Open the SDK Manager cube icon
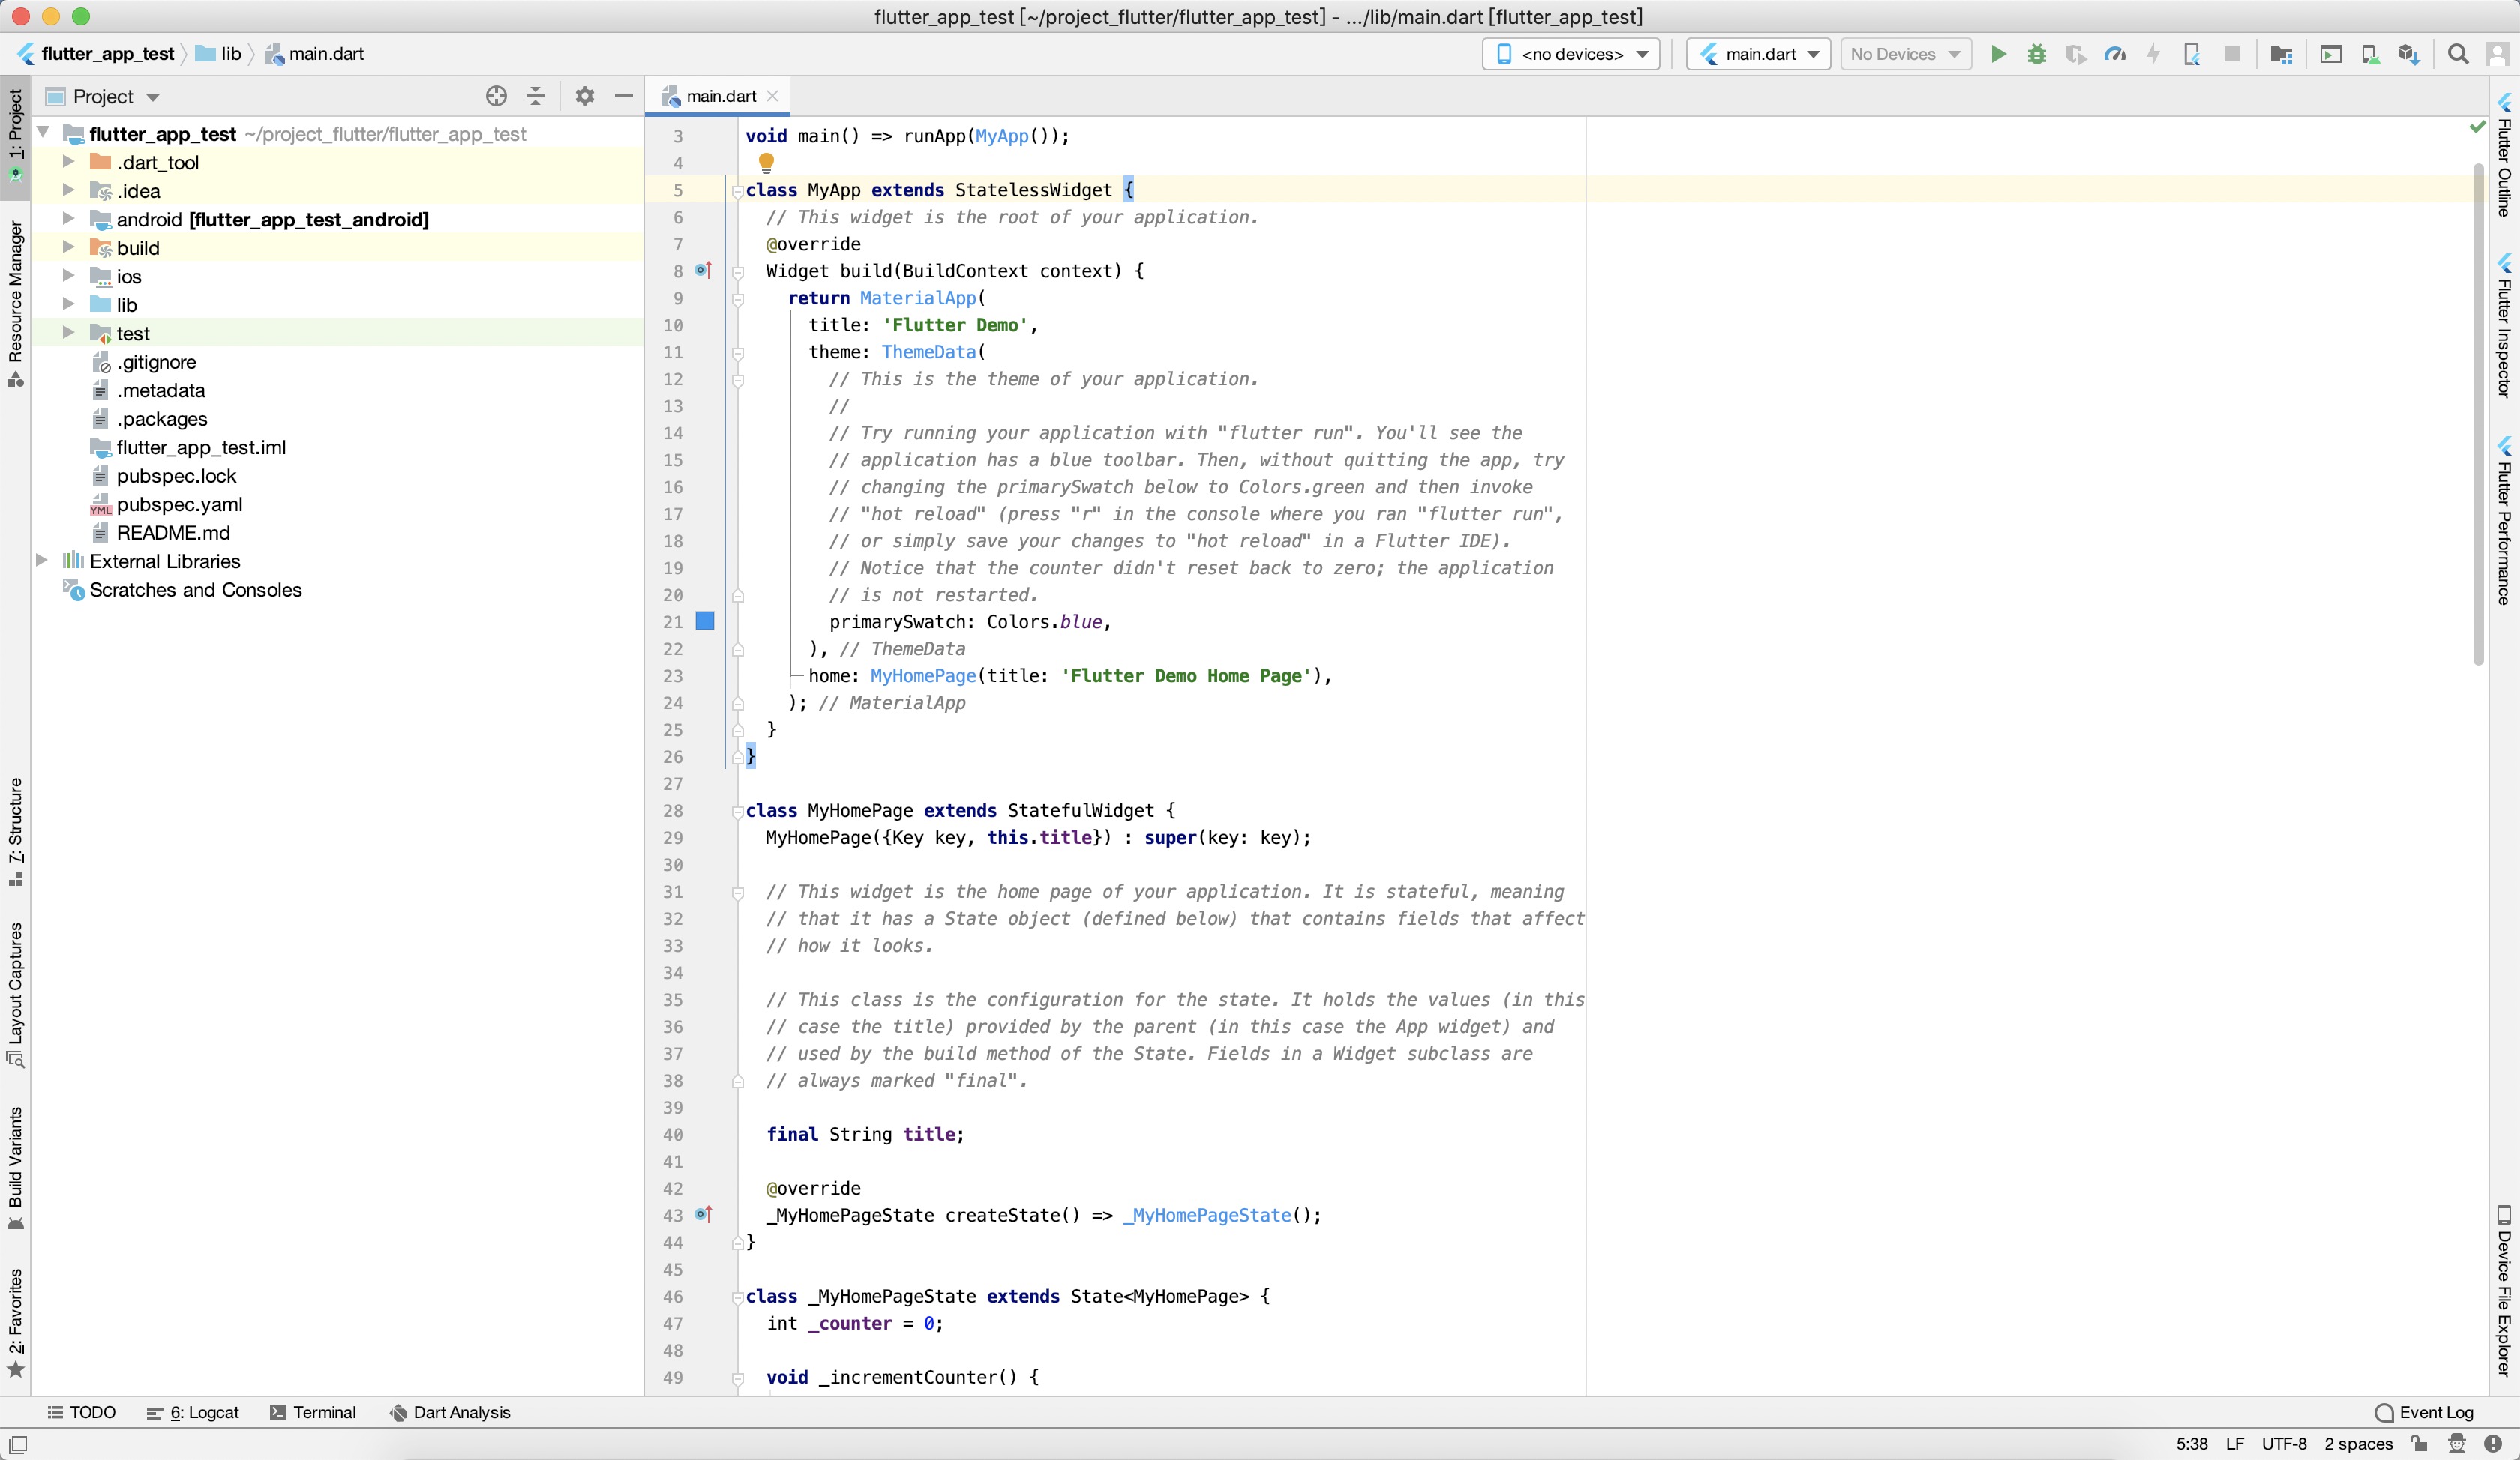2520x1460 pixels. click(2409, 54)
